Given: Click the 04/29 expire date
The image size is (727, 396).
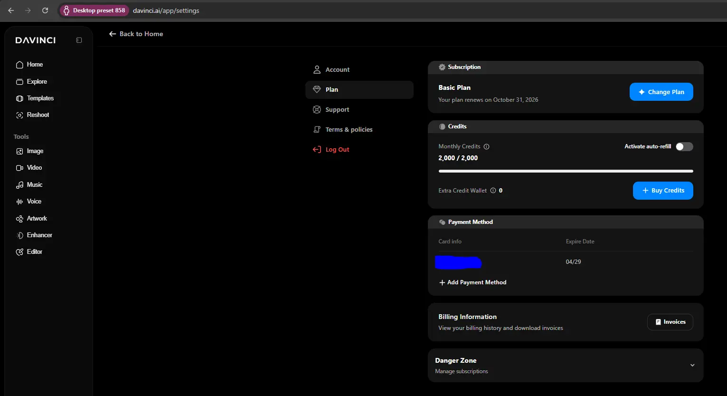Looking at the screenshot, I should click(x=573, y=262).
